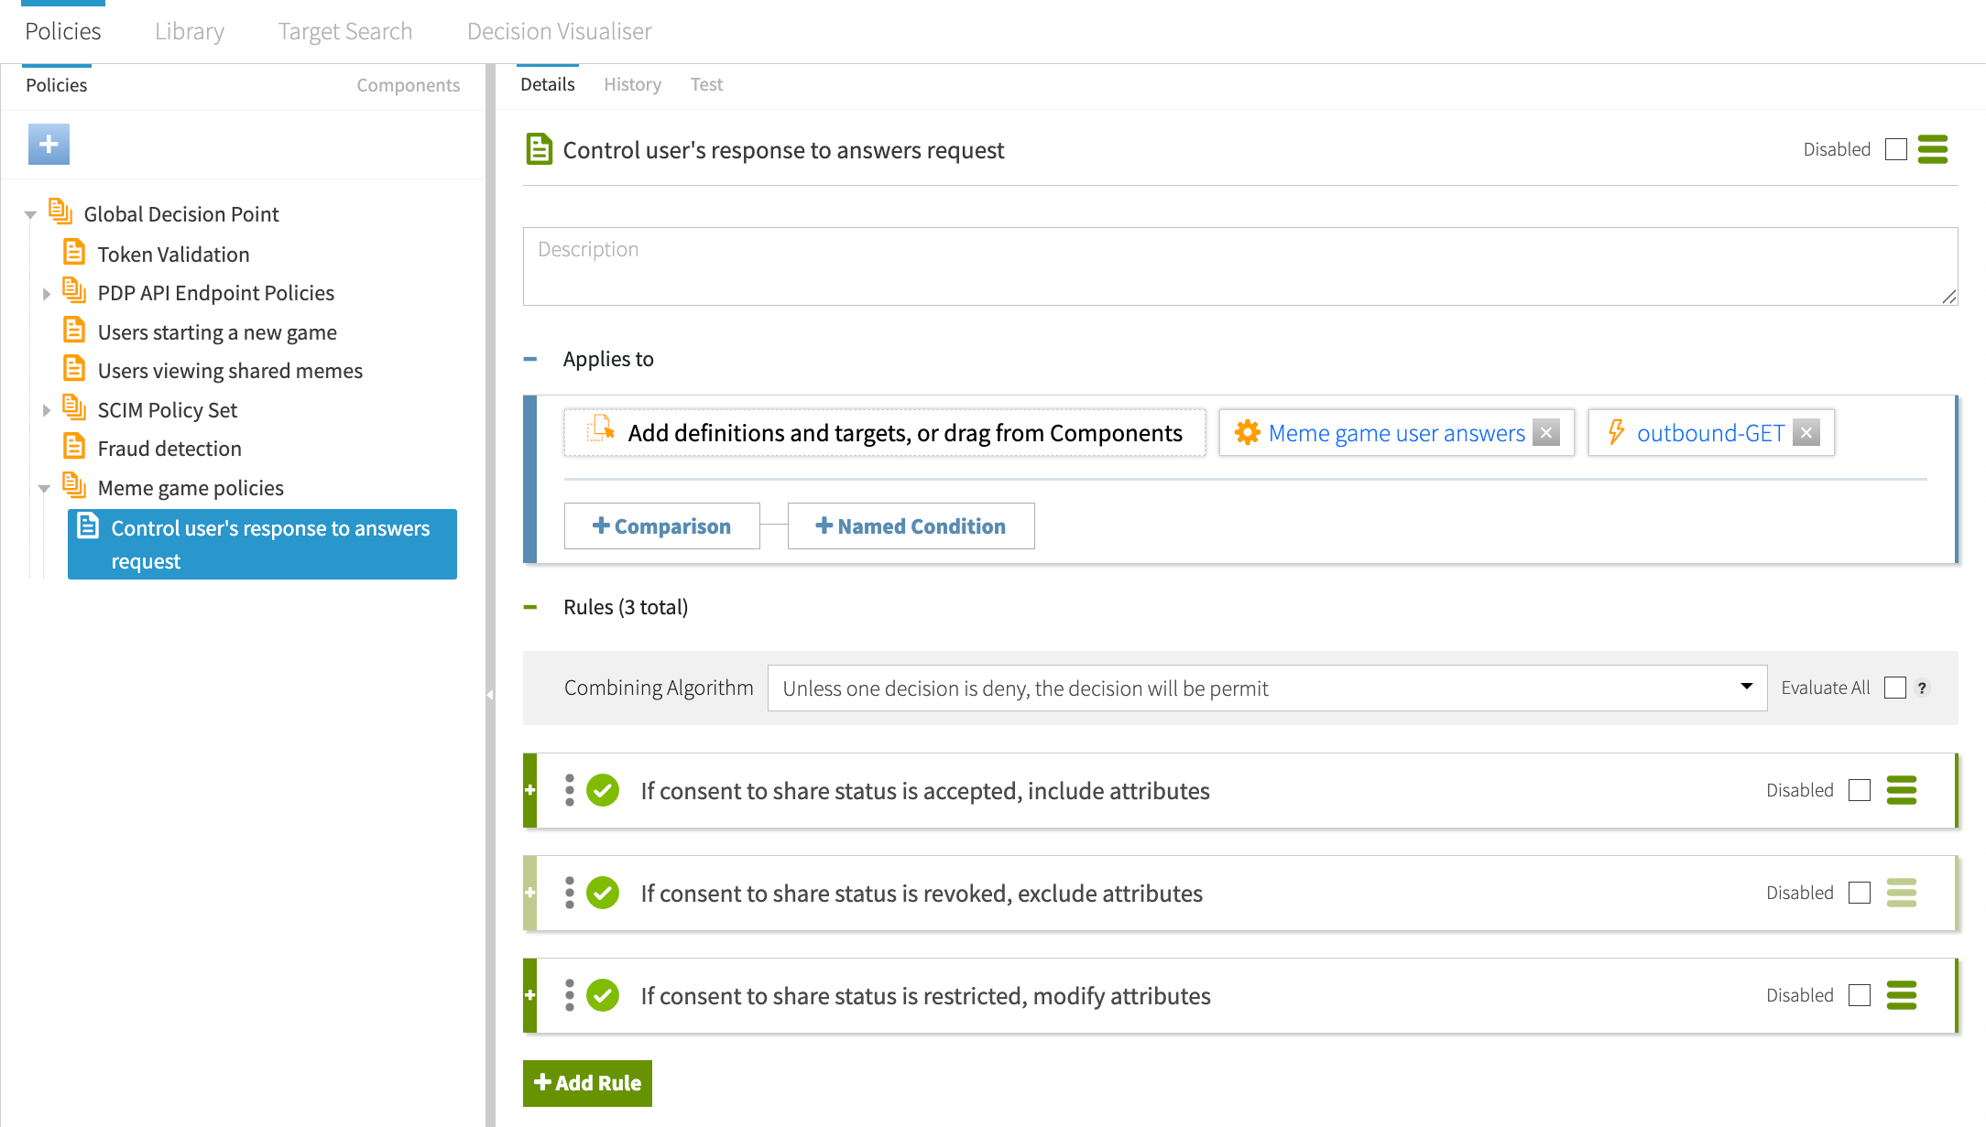Screen dimensions: 1986x1127
Task: Click the Evaluate All help question mark
Action: point(1922,688)
